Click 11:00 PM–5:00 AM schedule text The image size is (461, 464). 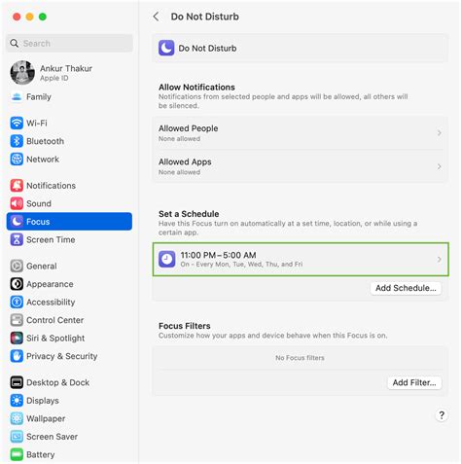(x=218, y=255)
